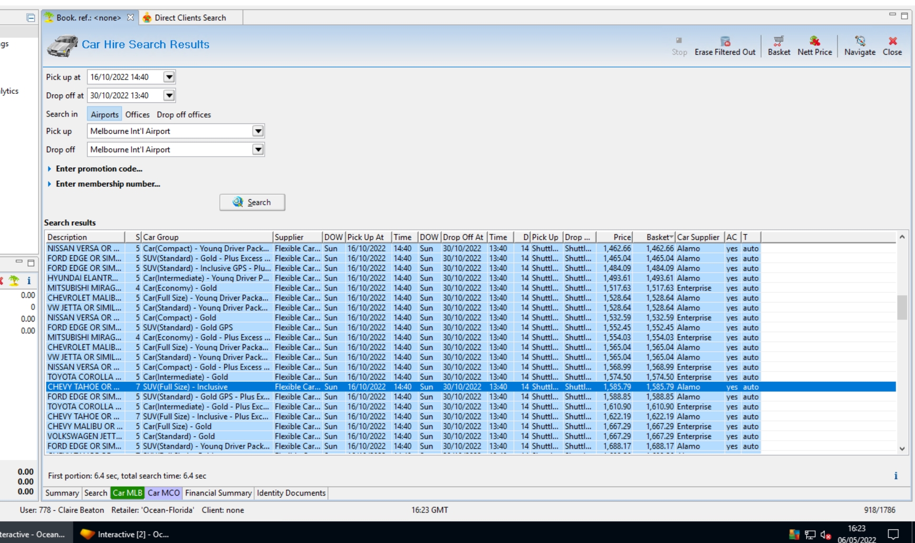Select the CHEVY TAHOE 1,585.79 result row
This screenshot has width=915, height=543.
tap(470, 387)
